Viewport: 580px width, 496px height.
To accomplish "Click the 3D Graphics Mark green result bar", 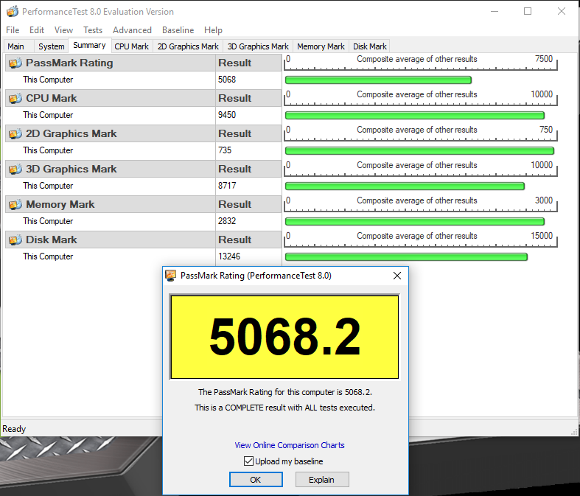I will [405, 186].
